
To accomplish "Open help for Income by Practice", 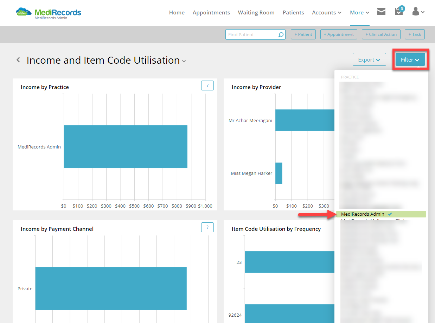I will [207, 85].
